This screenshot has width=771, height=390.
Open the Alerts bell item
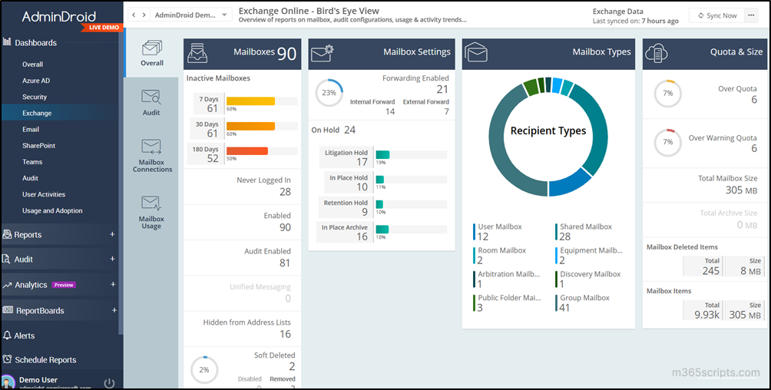24,335
